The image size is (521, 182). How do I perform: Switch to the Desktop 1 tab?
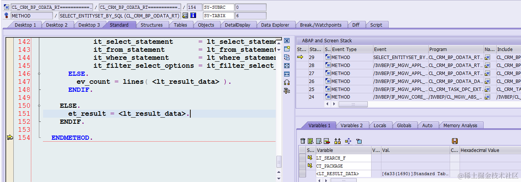coord(25,25)
